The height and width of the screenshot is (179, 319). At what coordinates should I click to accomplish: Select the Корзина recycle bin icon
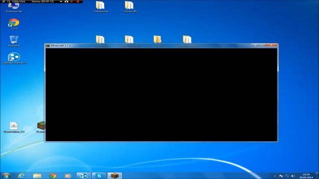[13, 41]
